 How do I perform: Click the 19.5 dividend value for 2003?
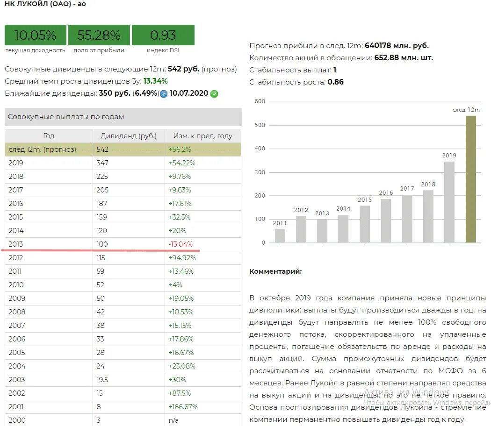(102, 380)
